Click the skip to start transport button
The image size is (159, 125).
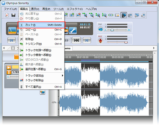[12, 40]
